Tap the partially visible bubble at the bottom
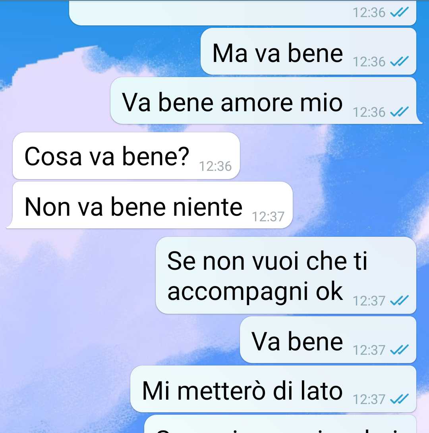429x433 pixels. tap(280, 424)
